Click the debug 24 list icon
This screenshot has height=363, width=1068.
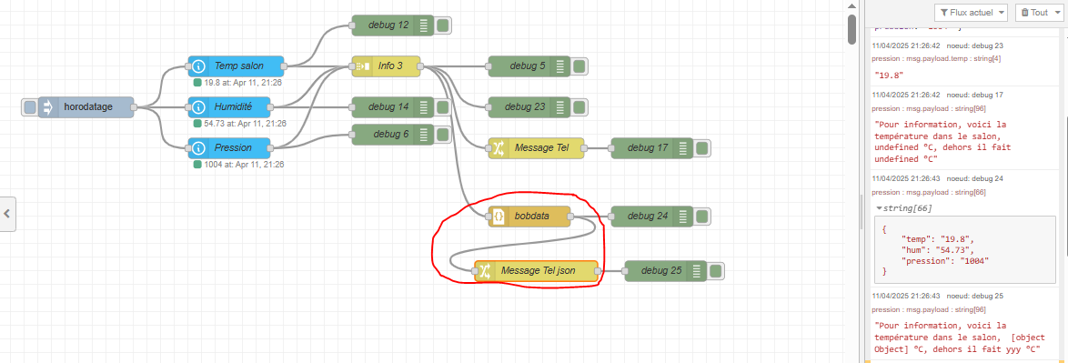682,216
